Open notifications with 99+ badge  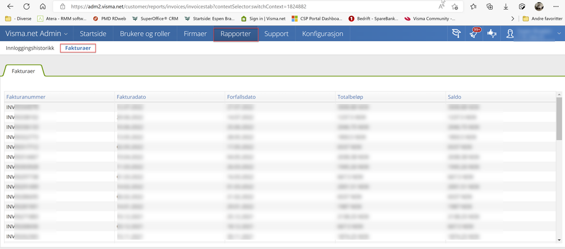474,33
